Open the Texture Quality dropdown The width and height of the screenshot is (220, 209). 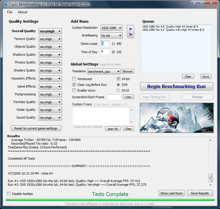tap(50, 39)
